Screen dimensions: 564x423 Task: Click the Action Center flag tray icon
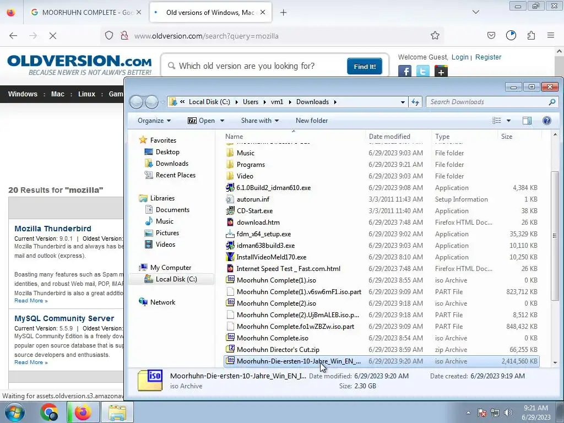[481, 413]
